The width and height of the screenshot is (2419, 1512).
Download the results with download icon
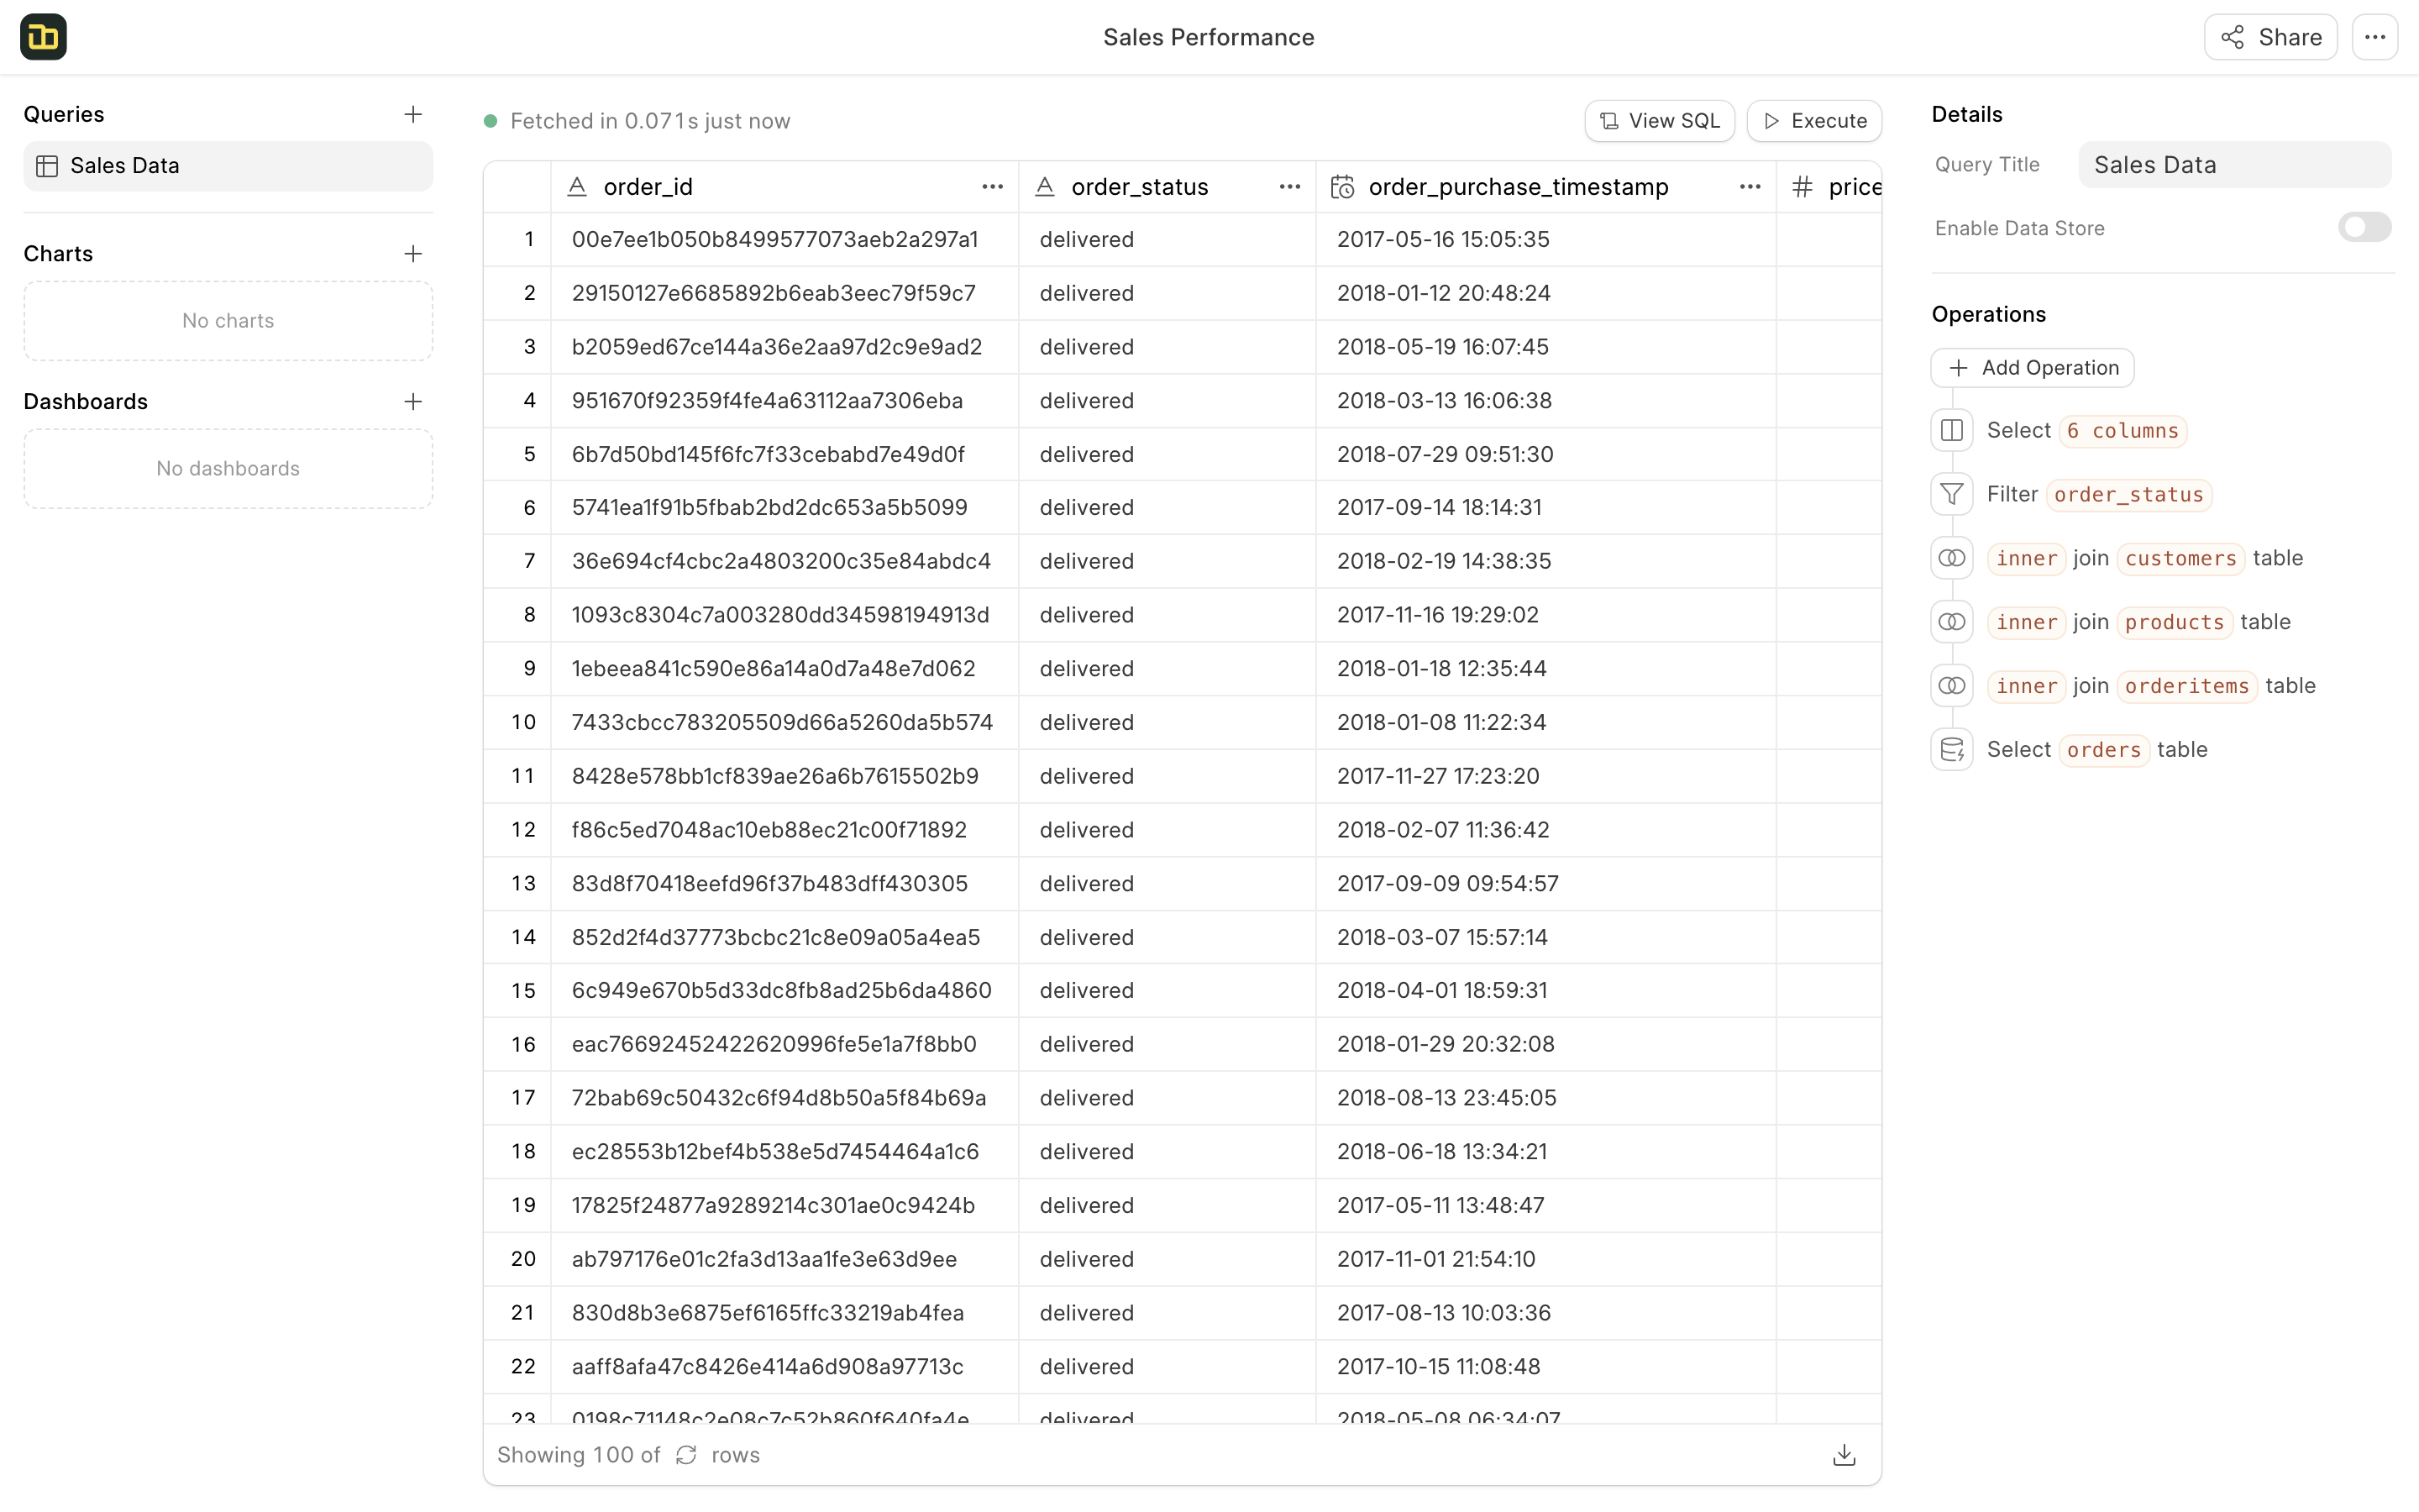pos(1844,1455)
